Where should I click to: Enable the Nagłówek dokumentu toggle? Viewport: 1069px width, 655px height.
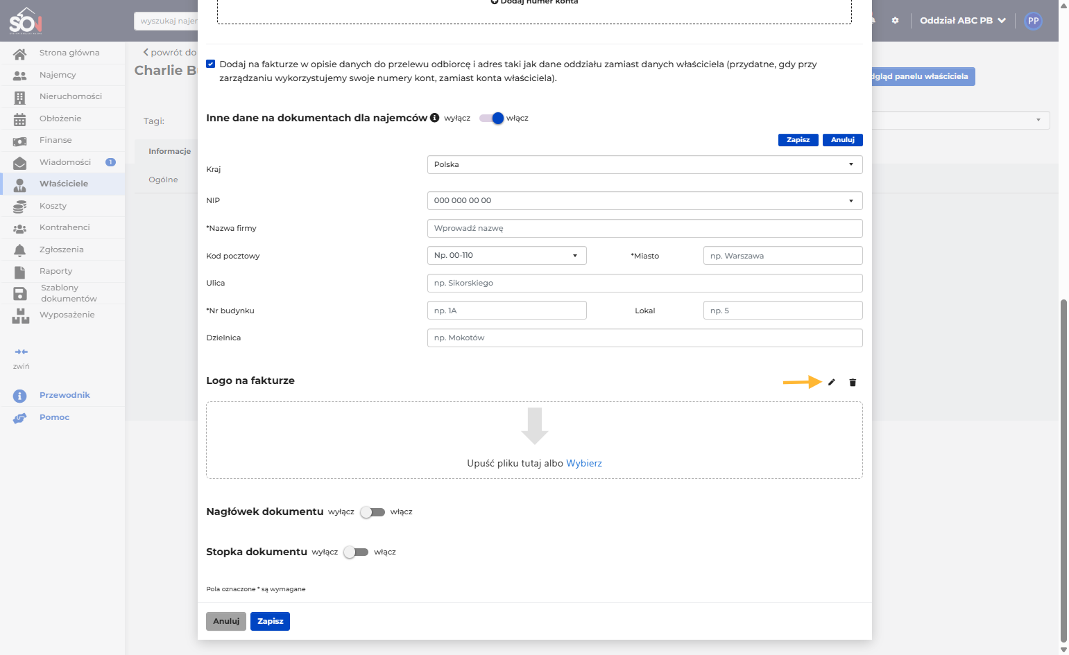pyautogui.click(x=373, y=512)
